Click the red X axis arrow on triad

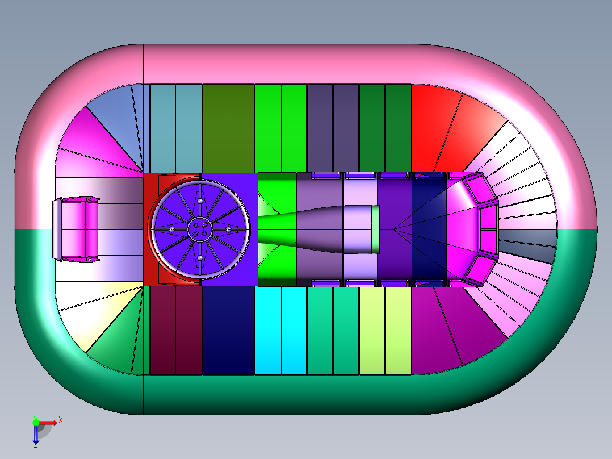tap(48, 423)
